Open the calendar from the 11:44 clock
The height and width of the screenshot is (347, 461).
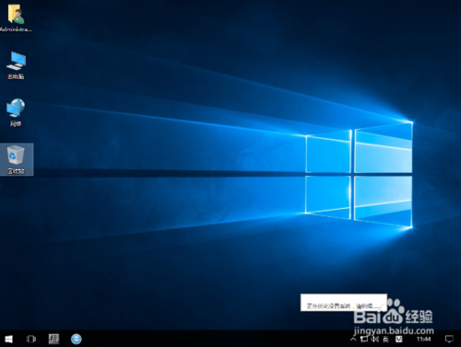pos(423,339)
